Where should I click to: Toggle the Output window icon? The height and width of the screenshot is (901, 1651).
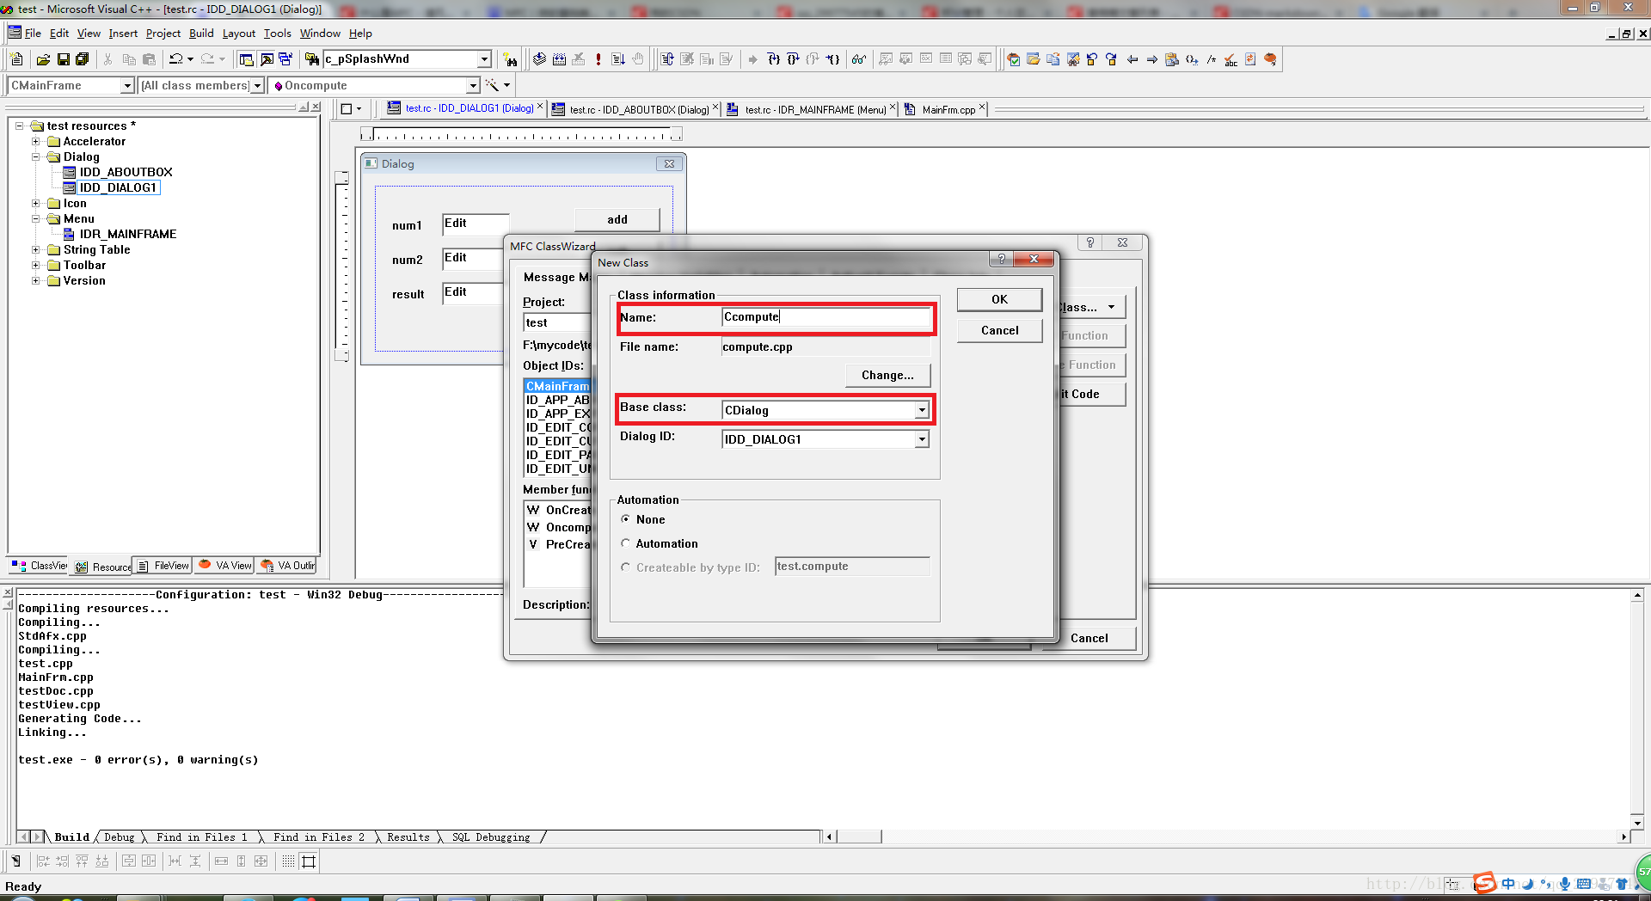pyautogui.click(x=267, y=59)
